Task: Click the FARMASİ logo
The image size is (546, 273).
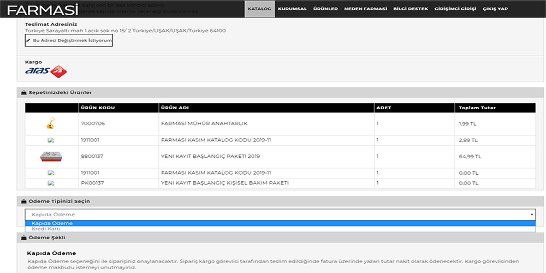Action: click(42, 10)
